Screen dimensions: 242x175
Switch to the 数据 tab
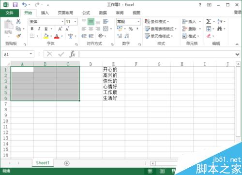103,13
